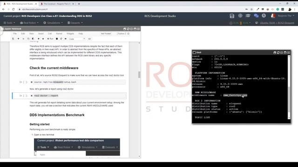Reload the Shell window with its refresh icon
Viewport: 298px width, 167px height.
[x=278, y=52]
